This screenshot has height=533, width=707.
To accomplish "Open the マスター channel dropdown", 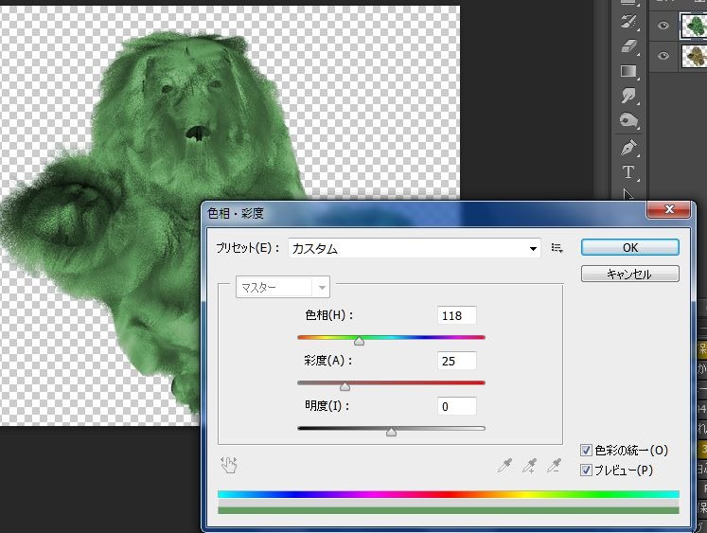I will (281, 287).
